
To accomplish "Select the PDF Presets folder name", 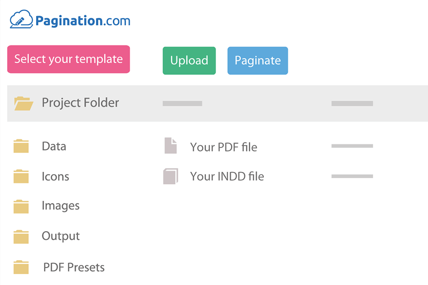I will point(74,268).
